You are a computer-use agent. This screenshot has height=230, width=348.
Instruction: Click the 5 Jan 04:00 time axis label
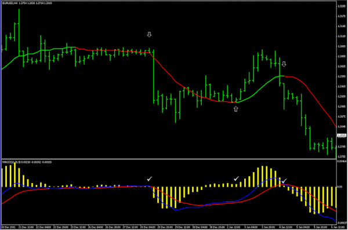tap(303, 227)
